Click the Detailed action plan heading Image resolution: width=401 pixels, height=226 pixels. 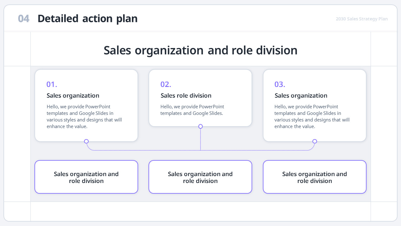[x=87, y=19]
